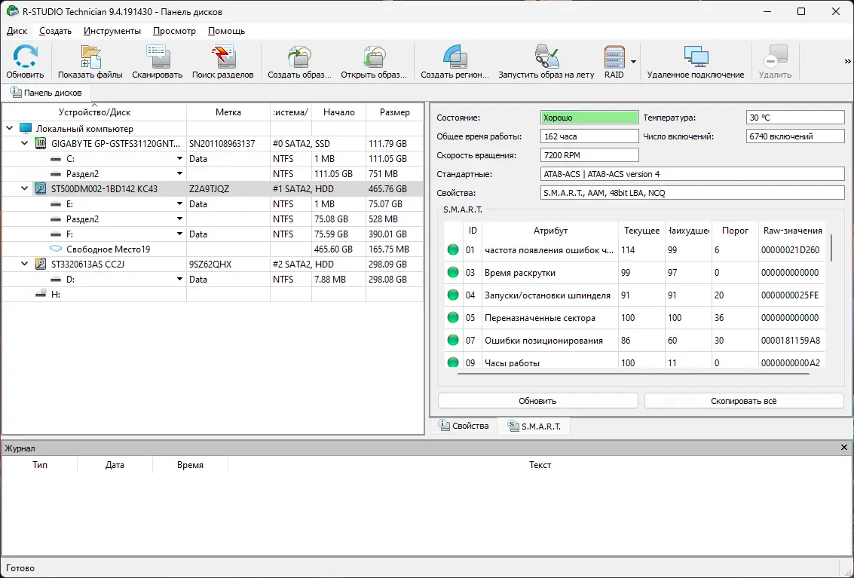Open the RAID dropdown arrow
The height and width of the screenshot is (578, 854).
[x=634, y=62]
